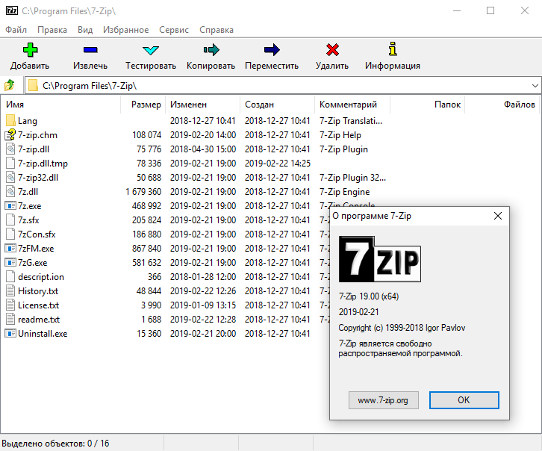Click the 7z.exe program icon
542x451 pixels.
coord(10,205)
